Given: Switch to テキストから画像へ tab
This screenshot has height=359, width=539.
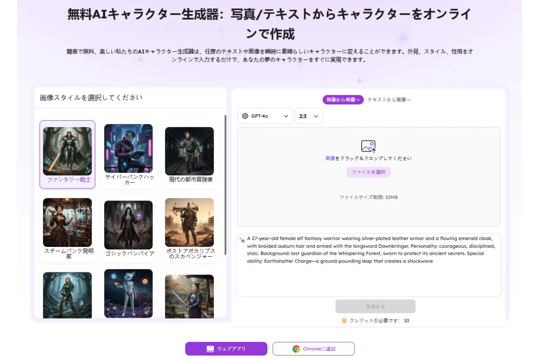Looking at the screenshot, I should 389,100.
